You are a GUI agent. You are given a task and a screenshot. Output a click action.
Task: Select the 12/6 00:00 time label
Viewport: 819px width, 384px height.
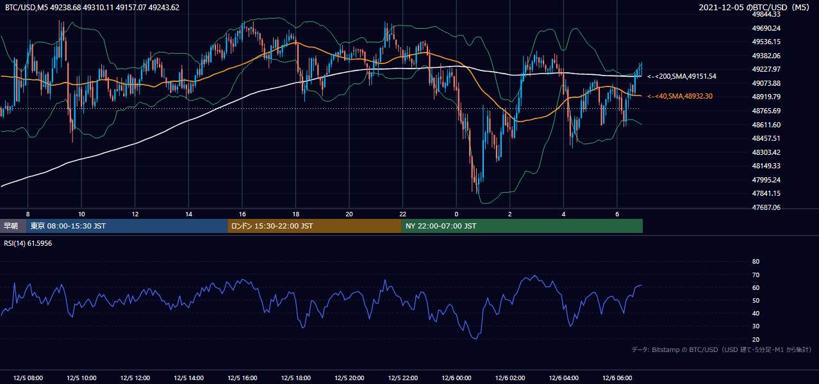[456, 378]
